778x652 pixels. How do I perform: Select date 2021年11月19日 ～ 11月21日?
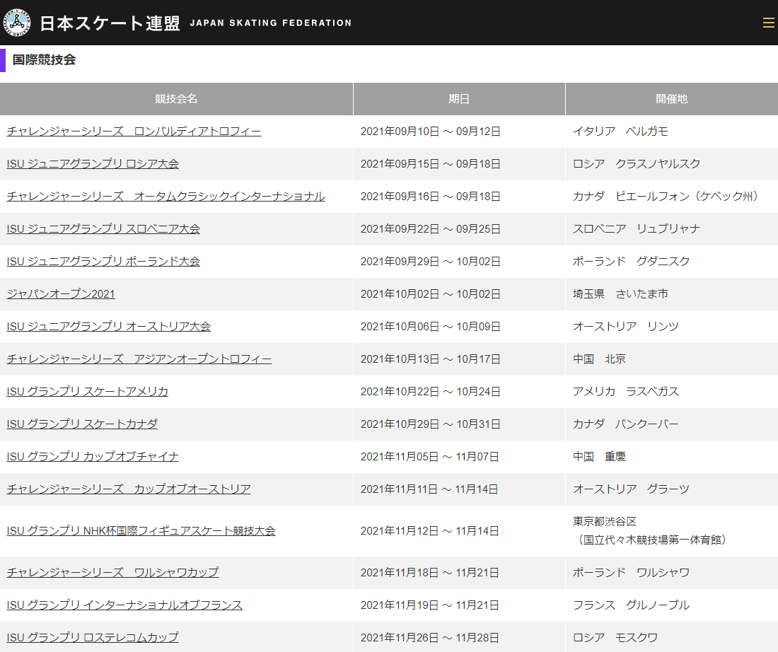430,605
